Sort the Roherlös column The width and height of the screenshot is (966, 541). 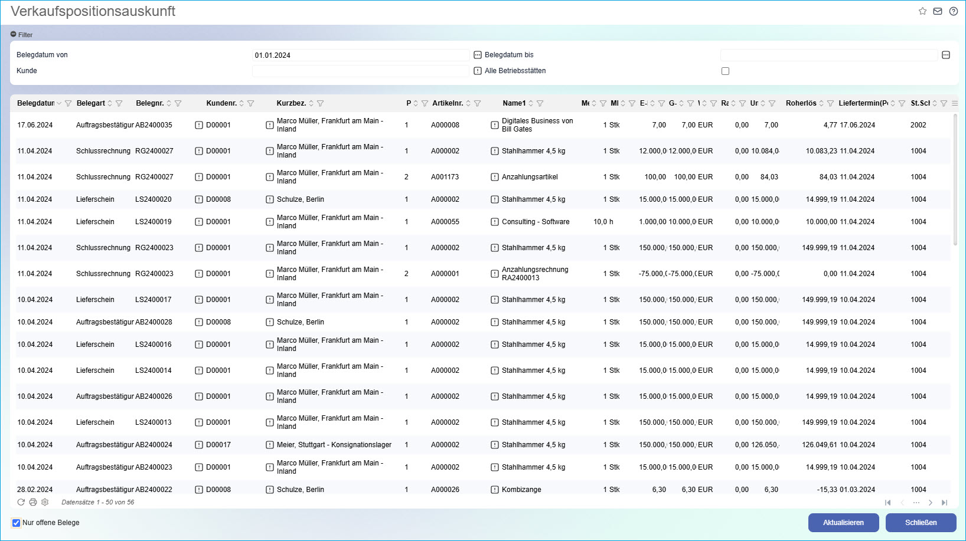point(821,103)
